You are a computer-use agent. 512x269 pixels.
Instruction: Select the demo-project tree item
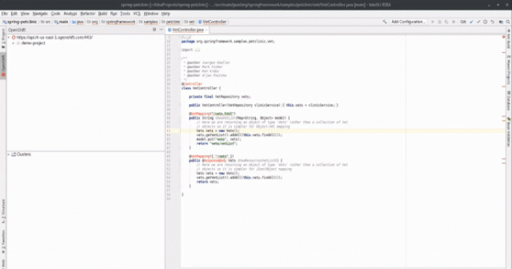33,43
